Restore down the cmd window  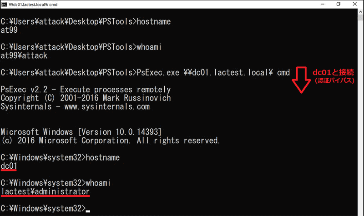pyautogui.click(x=339, y=4)
